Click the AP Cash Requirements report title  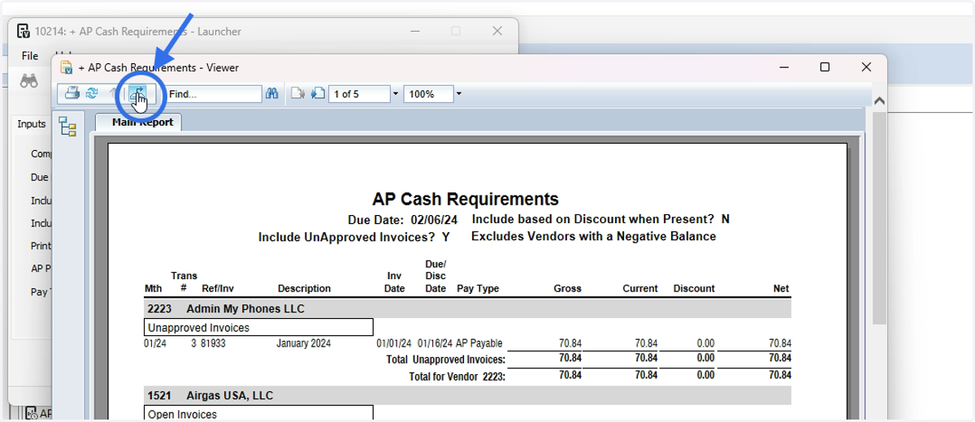tap(466, 199)
